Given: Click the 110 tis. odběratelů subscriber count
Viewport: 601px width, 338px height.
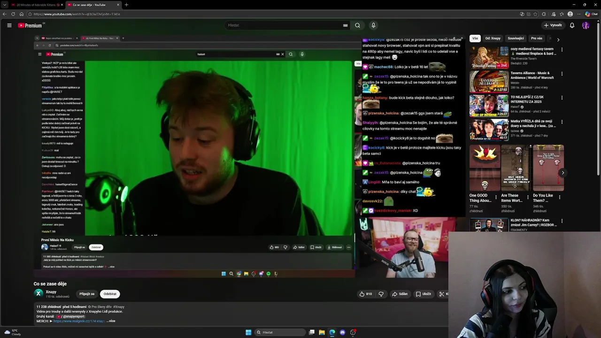Looking at the screenshot, I should pos(57,297).
